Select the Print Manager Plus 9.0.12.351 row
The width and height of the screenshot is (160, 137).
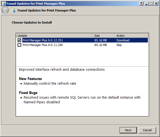tap(82, 40)
